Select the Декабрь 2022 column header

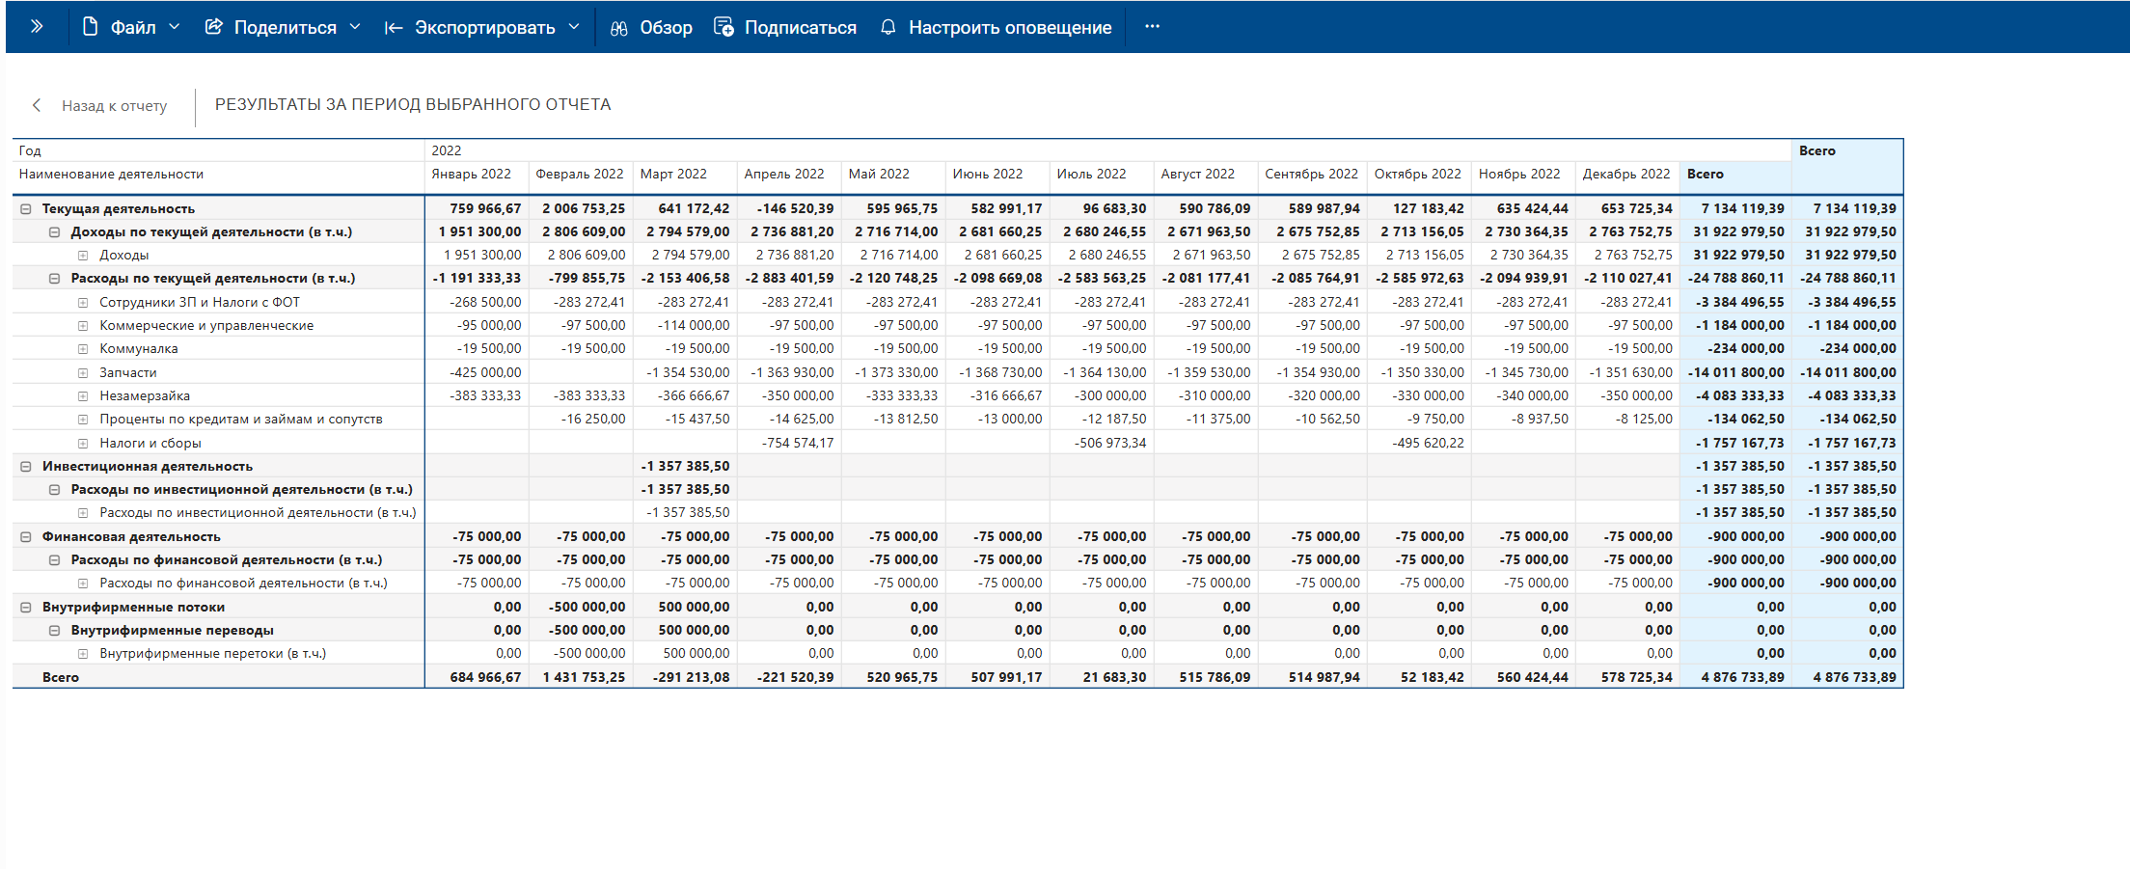[x=1626, y=174]
